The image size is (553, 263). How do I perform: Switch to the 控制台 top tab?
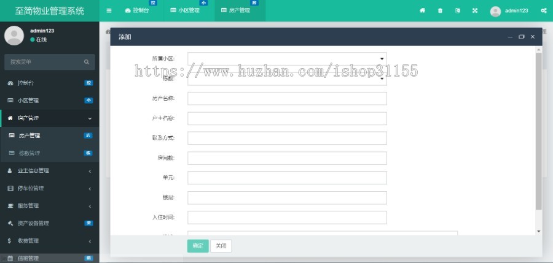(x=137, y=10)
